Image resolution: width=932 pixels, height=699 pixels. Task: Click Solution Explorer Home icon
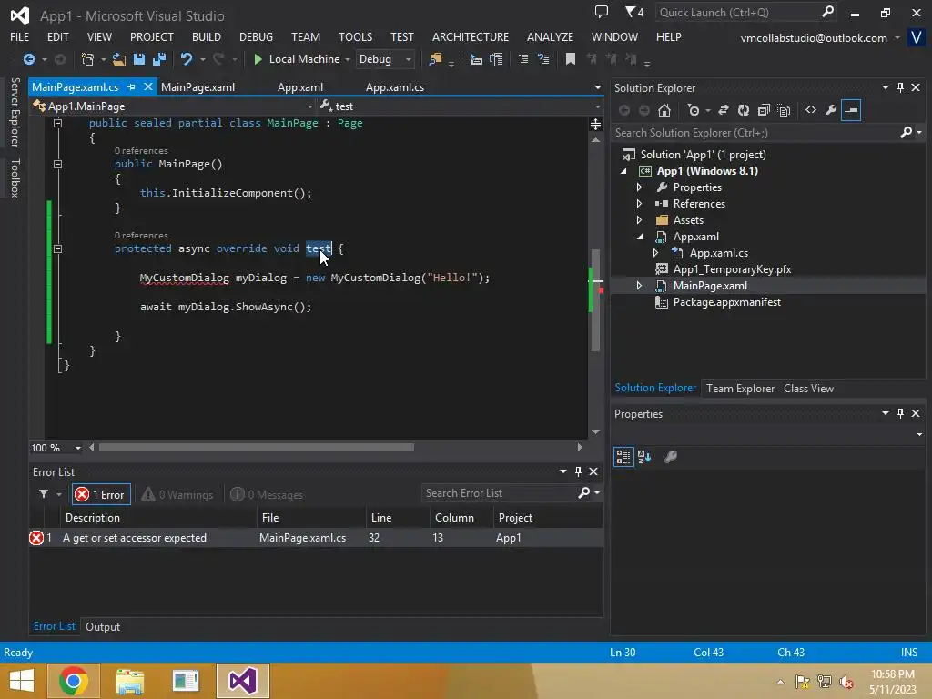(x=664, y=110)
